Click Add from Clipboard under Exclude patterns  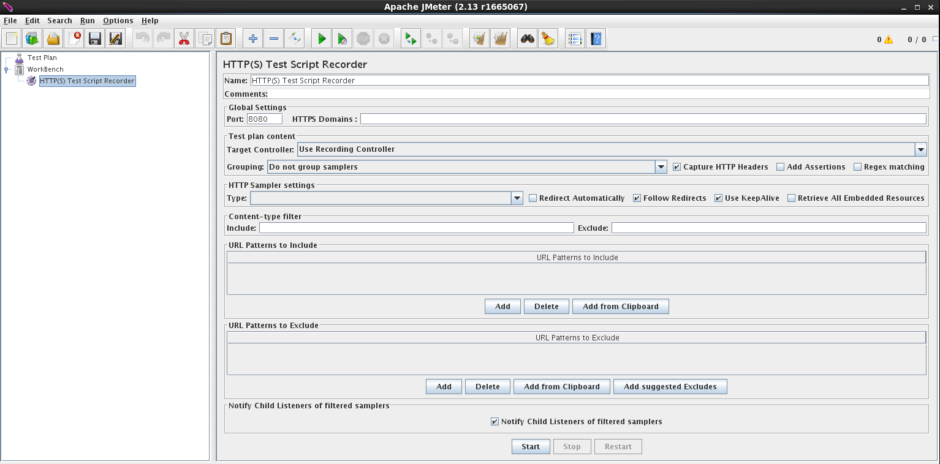[562, 386]
